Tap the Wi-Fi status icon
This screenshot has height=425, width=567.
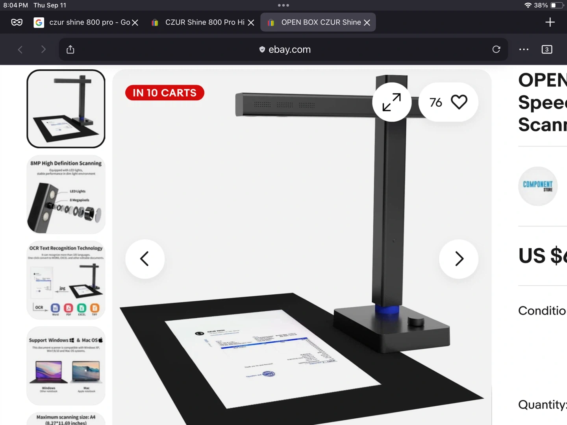pyautogui.click(x=528, y=6)
